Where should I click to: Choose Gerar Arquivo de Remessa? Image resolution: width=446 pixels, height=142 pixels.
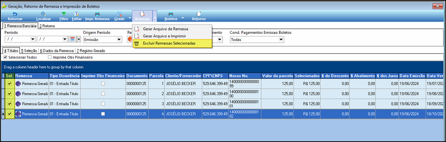pyautogui.click(x=172, y=29)
